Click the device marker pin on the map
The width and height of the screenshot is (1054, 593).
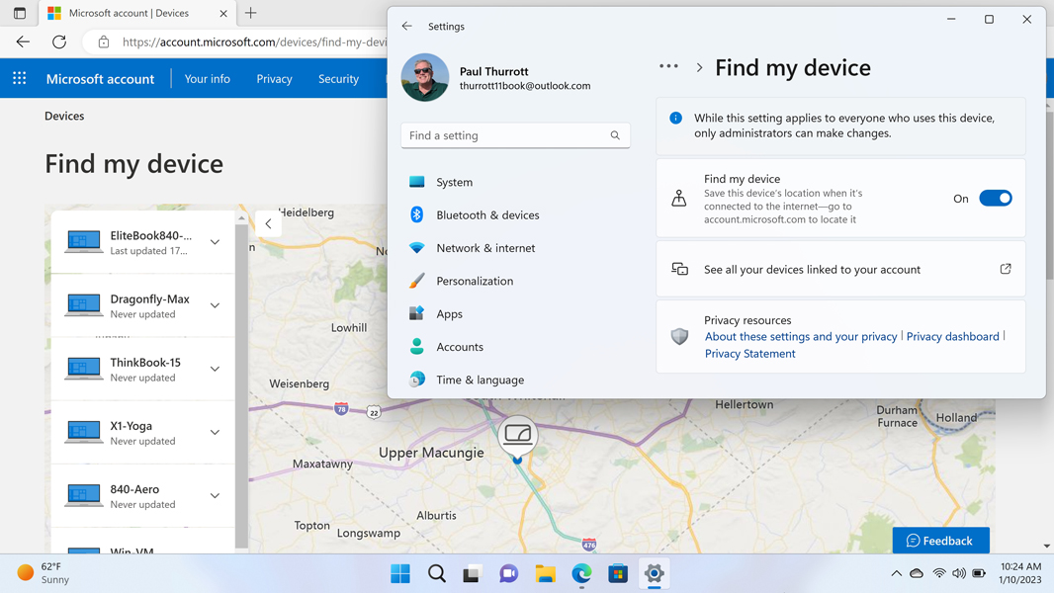(x=517, y=437)
